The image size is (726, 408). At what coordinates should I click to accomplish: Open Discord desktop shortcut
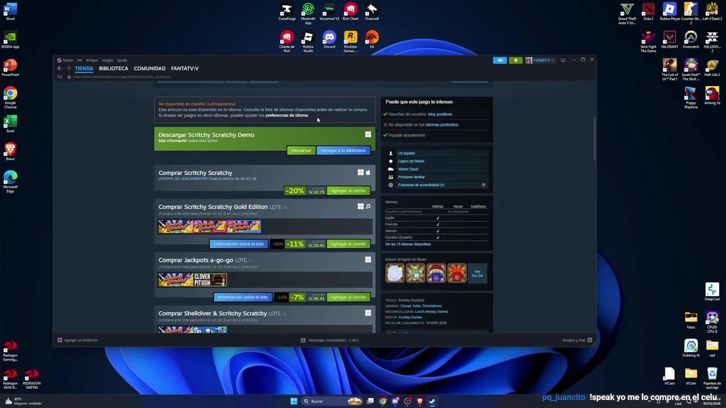(329, 40)
